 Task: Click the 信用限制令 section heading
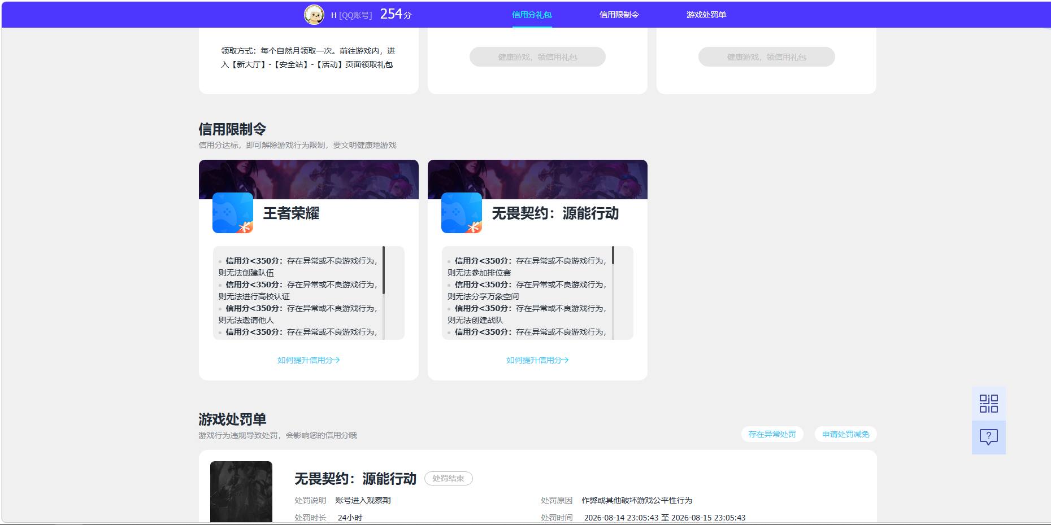(232, 129)
